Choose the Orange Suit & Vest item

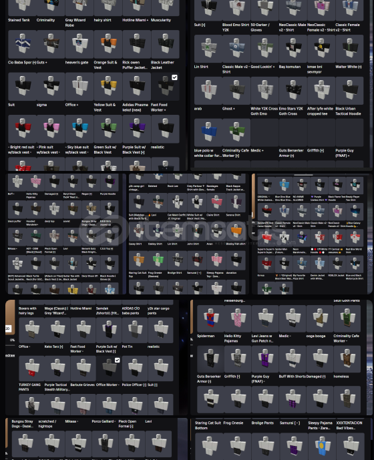click(108, 44)
